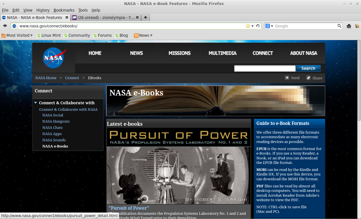Open the File menu
Image resolution: width=361 pixels, height=219 pixels.
(x=5, y=10)
